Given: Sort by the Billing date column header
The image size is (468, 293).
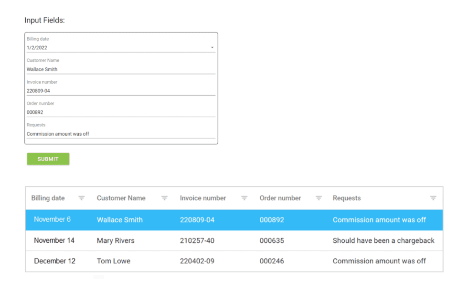Looking at the screenshot, I should [x=48, y=197].
